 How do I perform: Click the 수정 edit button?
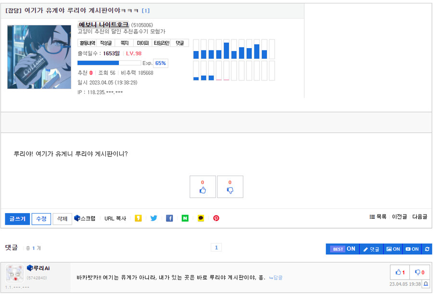tap(41, 218)
